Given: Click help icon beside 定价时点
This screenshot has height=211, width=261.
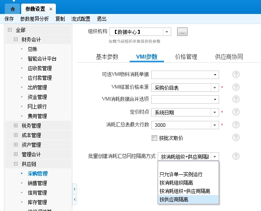Looking at the screenshot, I should 236,112.
